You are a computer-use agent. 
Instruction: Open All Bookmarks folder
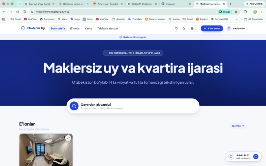coord(253,19)
